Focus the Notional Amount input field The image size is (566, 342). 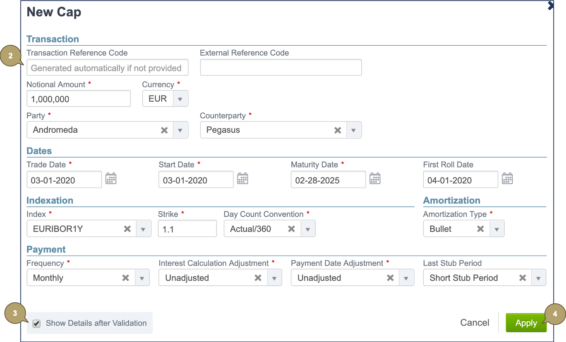[78, 99]
